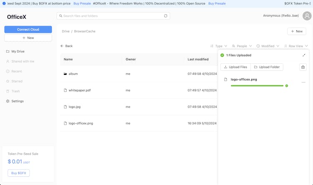This screenshot has width=313, height=185.
Task: Focus the search files and folders field
Action: click(111, 16)
